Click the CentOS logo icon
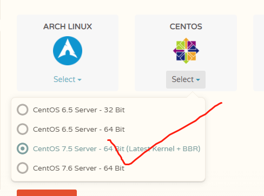This screenshot has width=264, height=196. (x=186, y=51)
